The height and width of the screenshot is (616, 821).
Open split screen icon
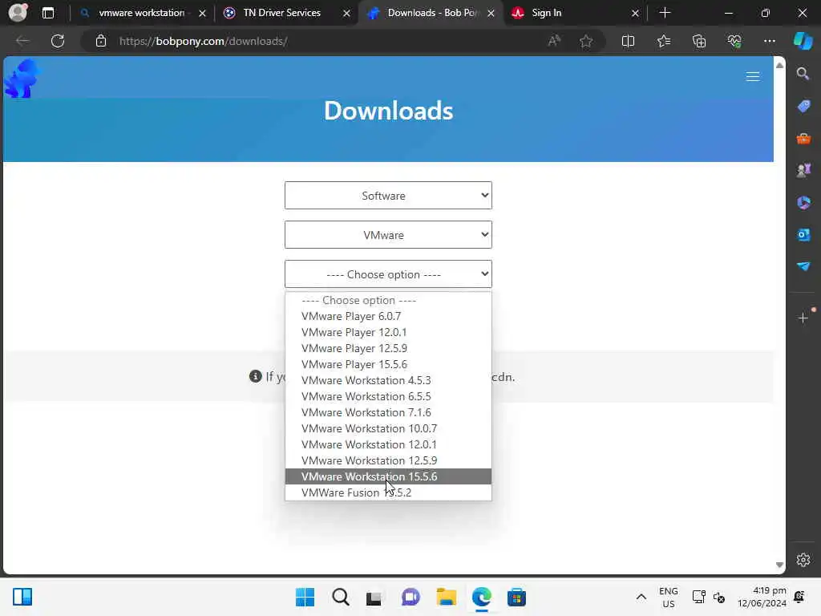click(x=628, y=41)
